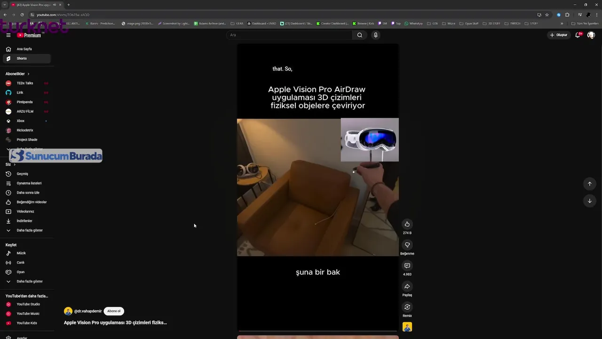The width and height of the screenshot is (602, 339).
Task: Click the Oluştur create button
Action: pyautogui.click(x=559, y=35)
